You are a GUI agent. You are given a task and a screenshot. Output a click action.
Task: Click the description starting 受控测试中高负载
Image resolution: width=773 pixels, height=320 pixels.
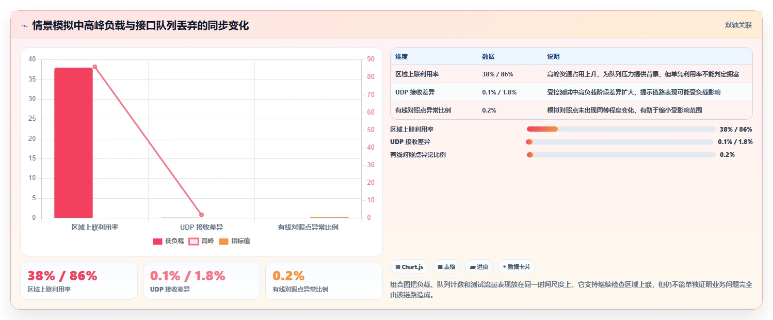pos(634,92)
